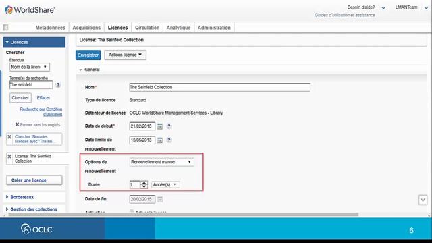This screenshot has height=243, width=432.
Task: Open the Date de fin calendar icon
Action: point(160,200)
